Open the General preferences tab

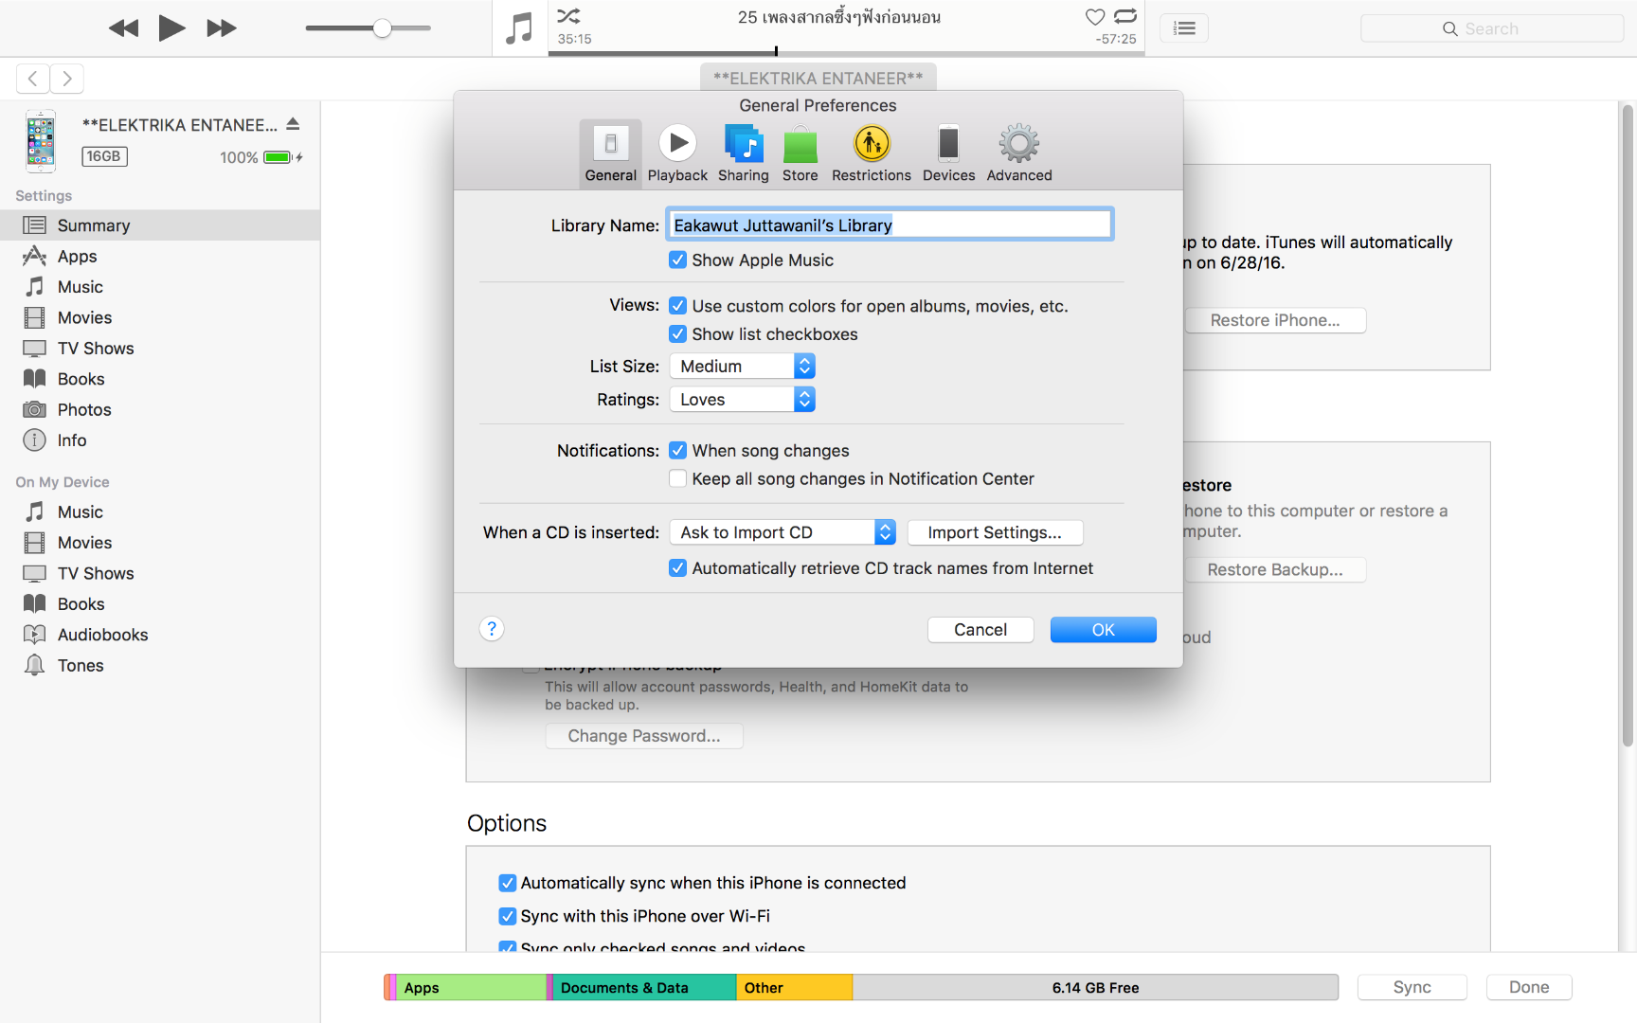click(x=611, y=153)
